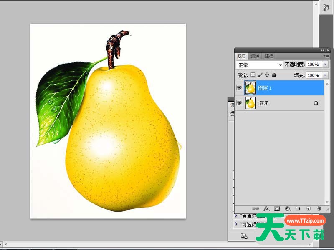Toggle lock image pixels brush icon
The height and width of the screenshot is (250, 334).
[260, 75]
